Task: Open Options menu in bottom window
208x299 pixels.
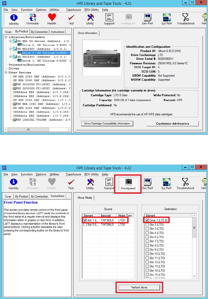Action: [x=41, y=174]
